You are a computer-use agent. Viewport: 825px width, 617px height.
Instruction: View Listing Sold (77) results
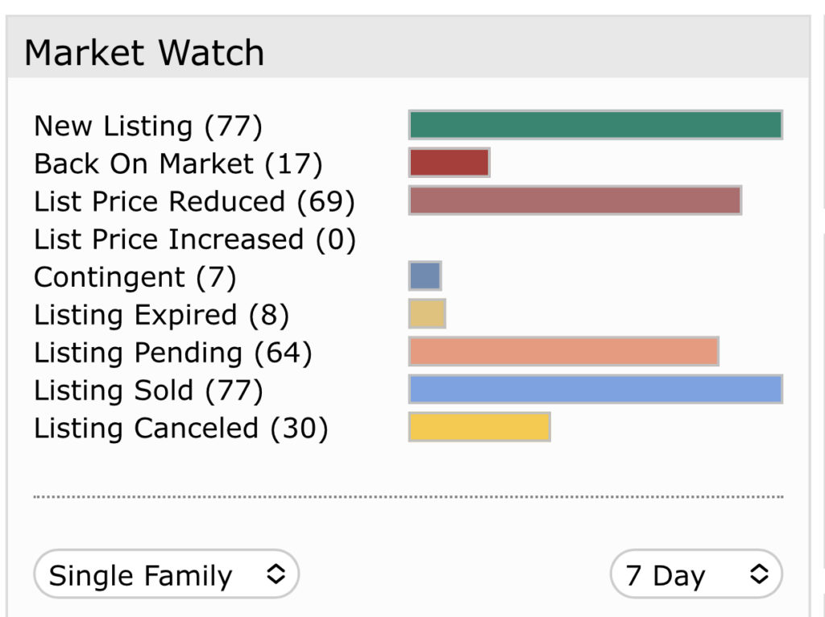148,391
